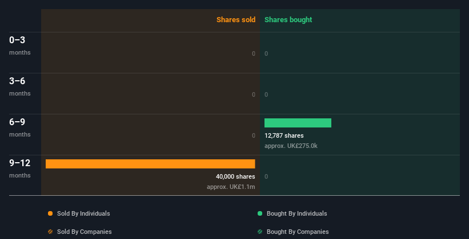Click the Bought By Companies legend label
Screen dimensions: 469x239
[x=298, y=232]
